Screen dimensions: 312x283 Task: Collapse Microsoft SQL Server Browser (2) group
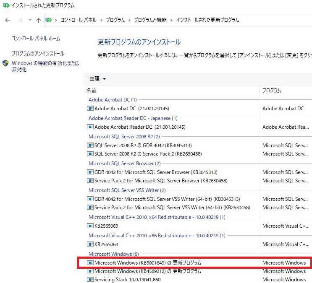[125, 164]
